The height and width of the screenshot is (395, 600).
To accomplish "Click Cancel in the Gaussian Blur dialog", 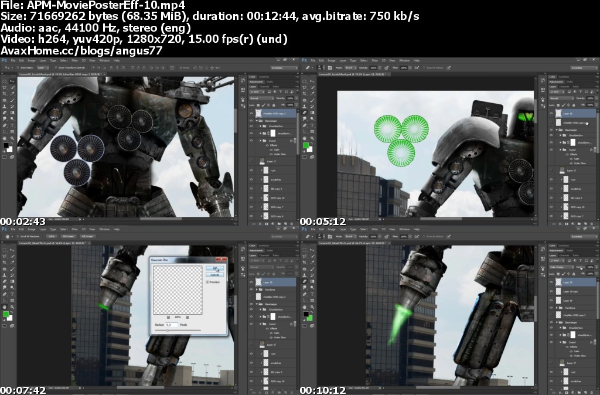I will tap(214, 275).
